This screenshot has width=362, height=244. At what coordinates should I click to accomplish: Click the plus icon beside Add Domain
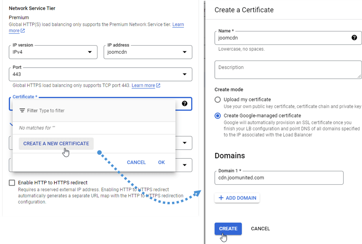coord(221,198)
